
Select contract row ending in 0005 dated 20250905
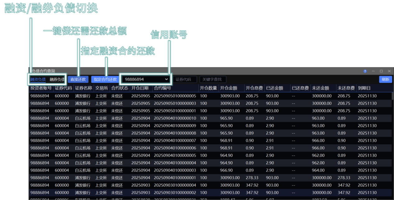(x=175, y=96)
